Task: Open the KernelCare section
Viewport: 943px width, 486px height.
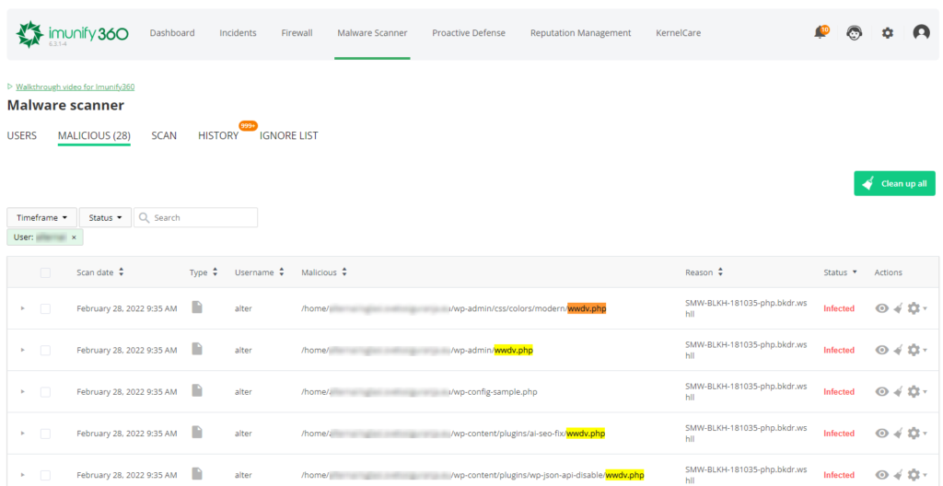Action: coord(679,33)
